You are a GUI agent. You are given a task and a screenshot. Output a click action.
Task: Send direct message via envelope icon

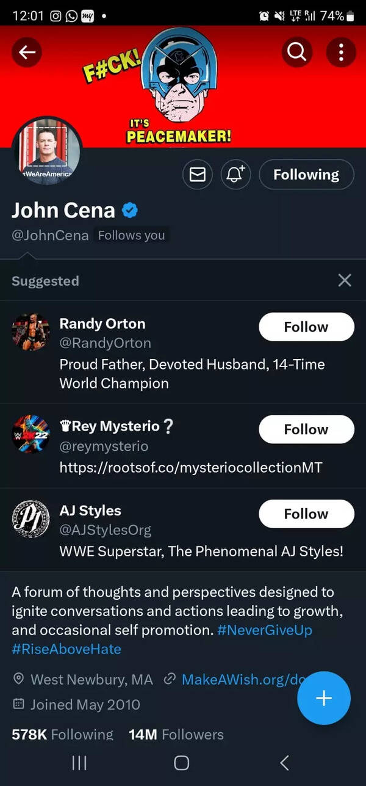click(198, 175)
